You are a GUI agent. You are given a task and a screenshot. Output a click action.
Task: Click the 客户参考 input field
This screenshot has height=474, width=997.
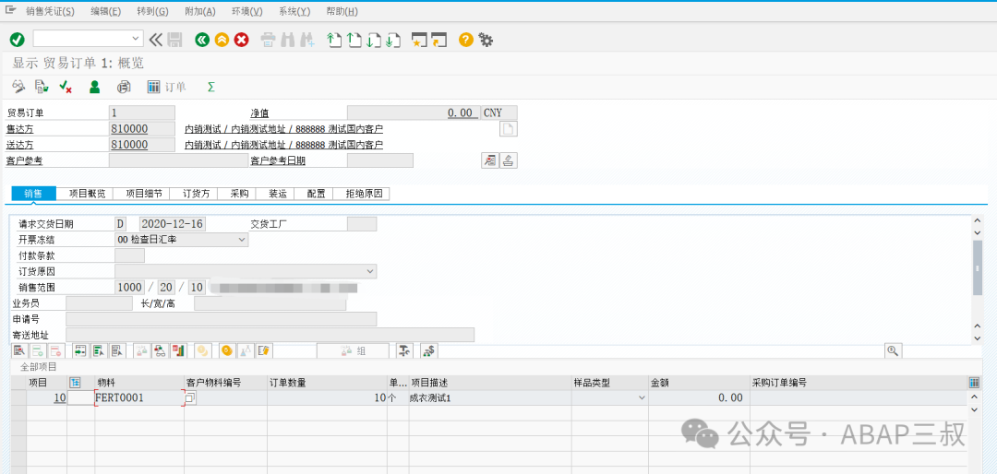(x=179, y=160)
